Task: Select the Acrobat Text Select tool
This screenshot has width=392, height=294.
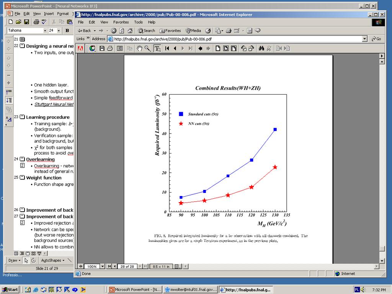Action: tap(157, 49)
